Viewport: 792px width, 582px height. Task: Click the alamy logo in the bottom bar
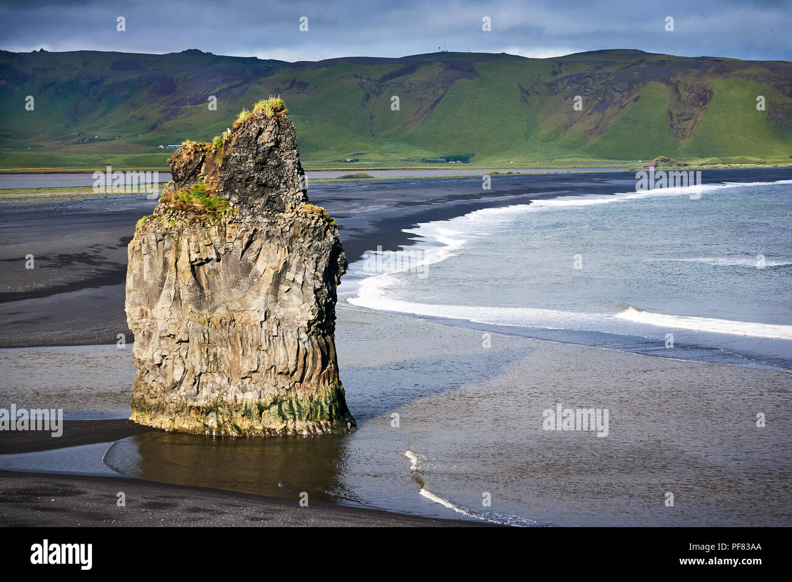click(62, 555)
